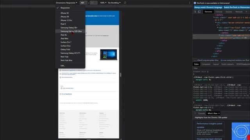Image resolution: width=250 pixels, height=140 pixels.
Task: Open the 100% zoom dropdown
Action: coord(103,3)
